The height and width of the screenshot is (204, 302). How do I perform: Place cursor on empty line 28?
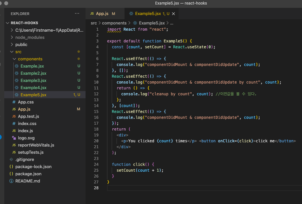(204, 188)
